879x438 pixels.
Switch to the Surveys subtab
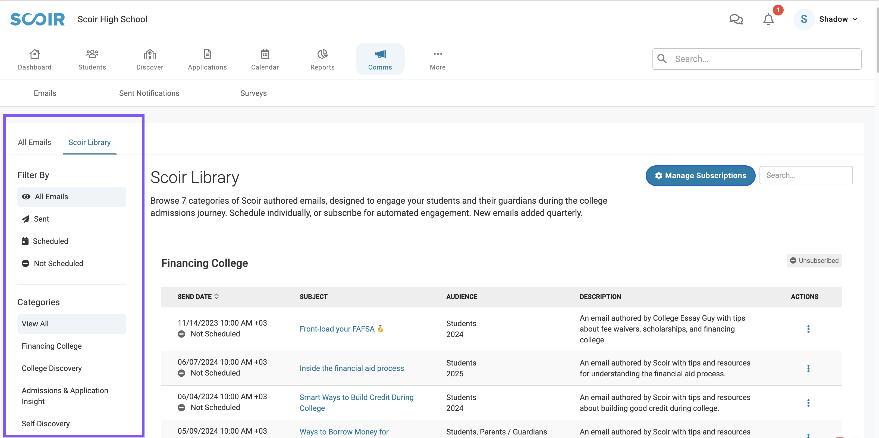tap(253, 93)
